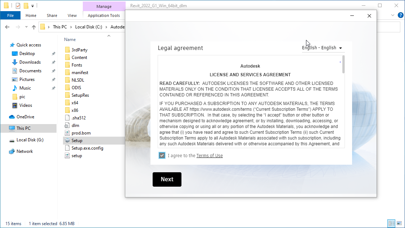This screenshot has height=228, width=405.
Task: Select the manifest folder icon
Action: pos(67,73)
